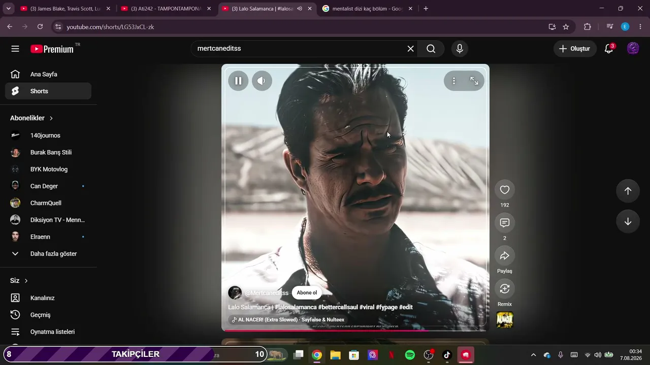Open Kanalınız in the sidebar

click(48, 298)
